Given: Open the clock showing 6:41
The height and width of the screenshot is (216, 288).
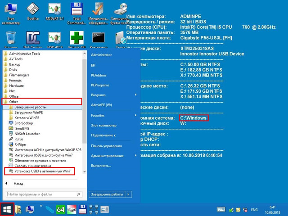Looking at the screenshot, I should [x=273, y=210].
